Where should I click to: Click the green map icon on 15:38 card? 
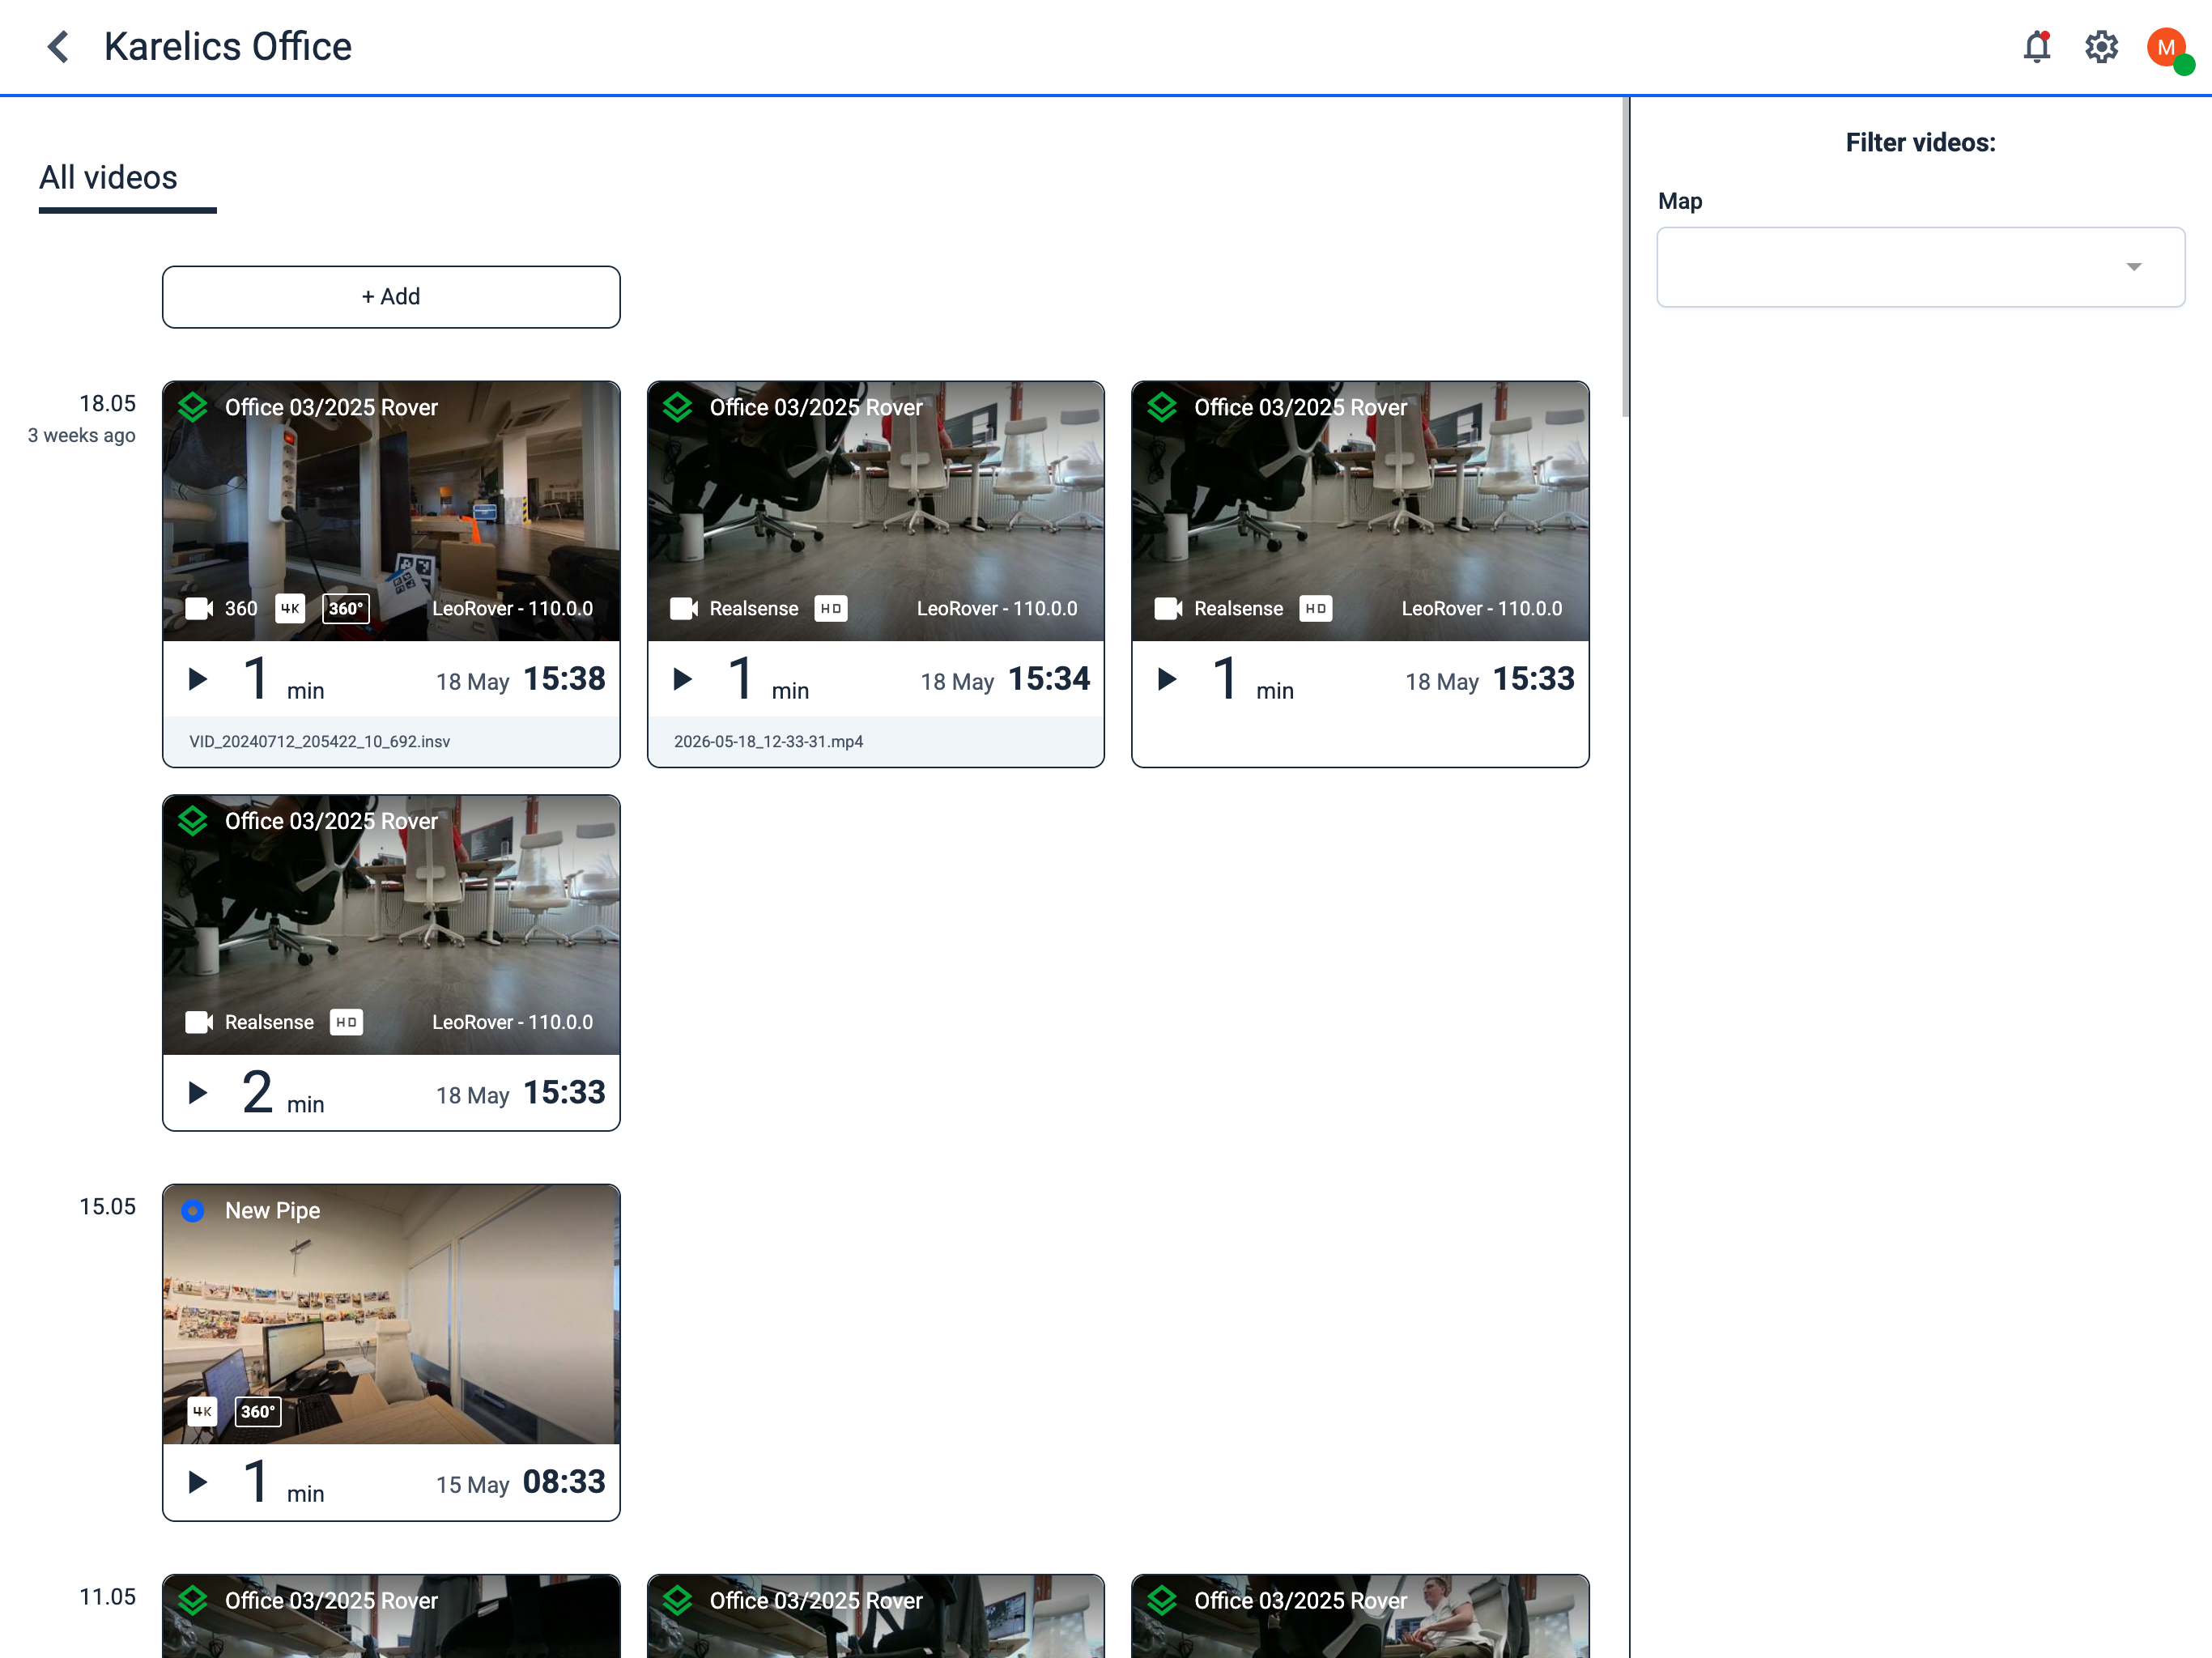click(x=193, y=407)
